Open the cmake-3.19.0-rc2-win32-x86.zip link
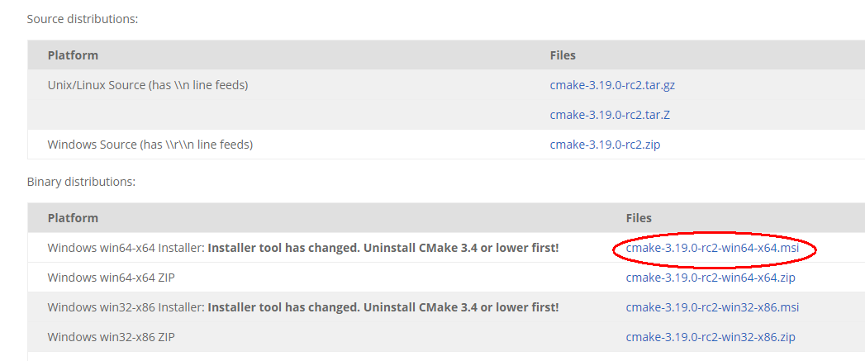This screenshot has height=361, width=865. (x=711, y=337)
